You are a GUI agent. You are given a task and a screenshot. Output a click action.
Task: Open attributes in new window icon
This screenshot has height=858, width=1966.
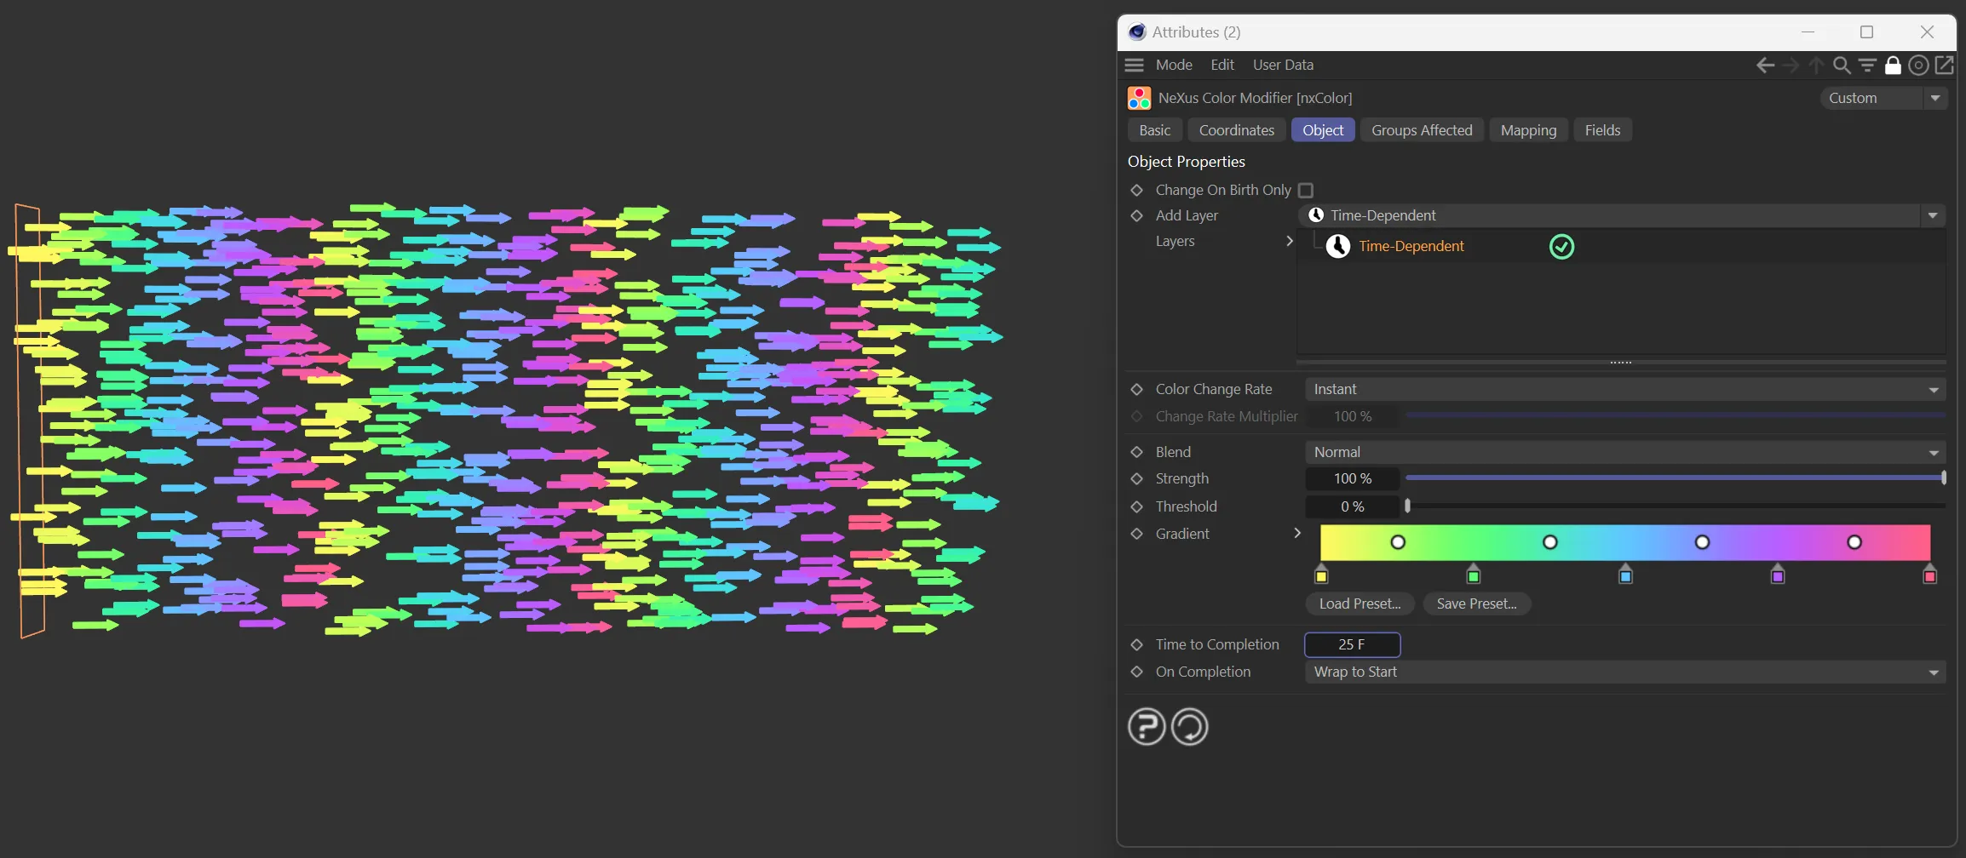click(1945, 66)
